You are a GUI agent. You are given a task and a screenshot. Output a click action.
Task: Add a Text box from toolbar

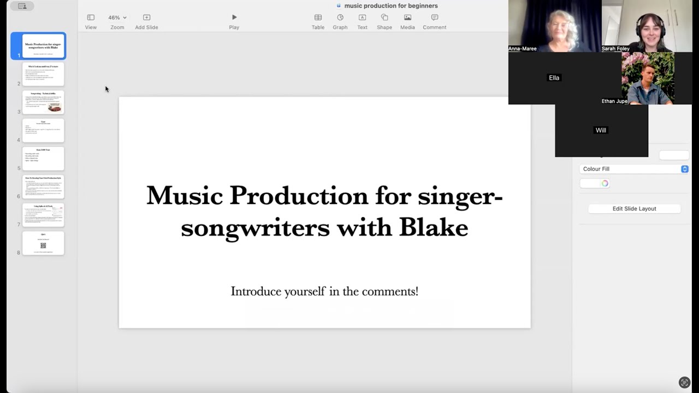click(362, 17)
